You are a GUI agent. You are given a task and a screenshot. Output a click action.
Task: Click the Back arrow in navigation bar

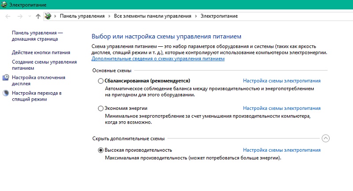[8, 16]
